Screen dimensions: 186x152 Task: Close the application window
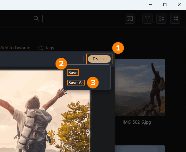[179, 5]
